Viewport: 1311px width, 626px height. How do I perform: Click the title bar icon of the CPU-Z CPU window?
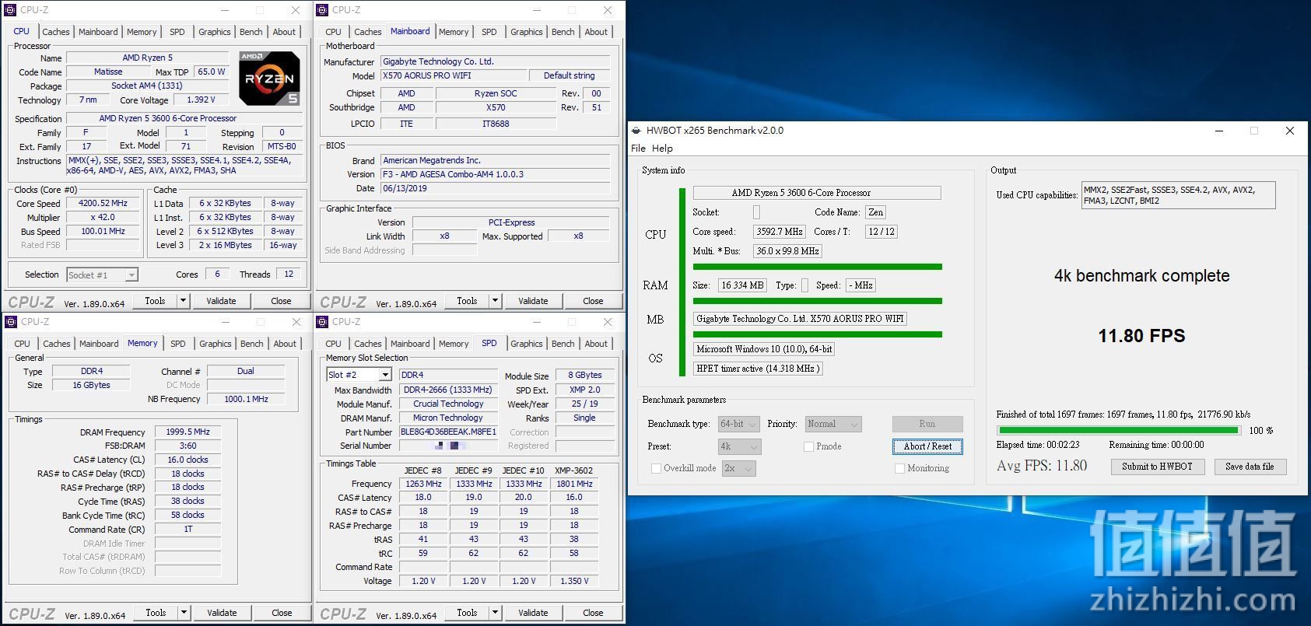(x=10, y=10)
